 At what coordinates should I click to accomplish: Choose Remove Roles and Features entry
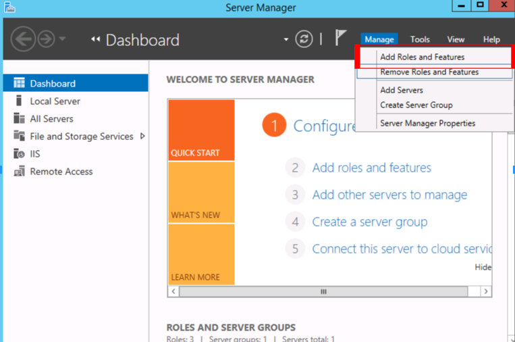[x=434, y=72]
